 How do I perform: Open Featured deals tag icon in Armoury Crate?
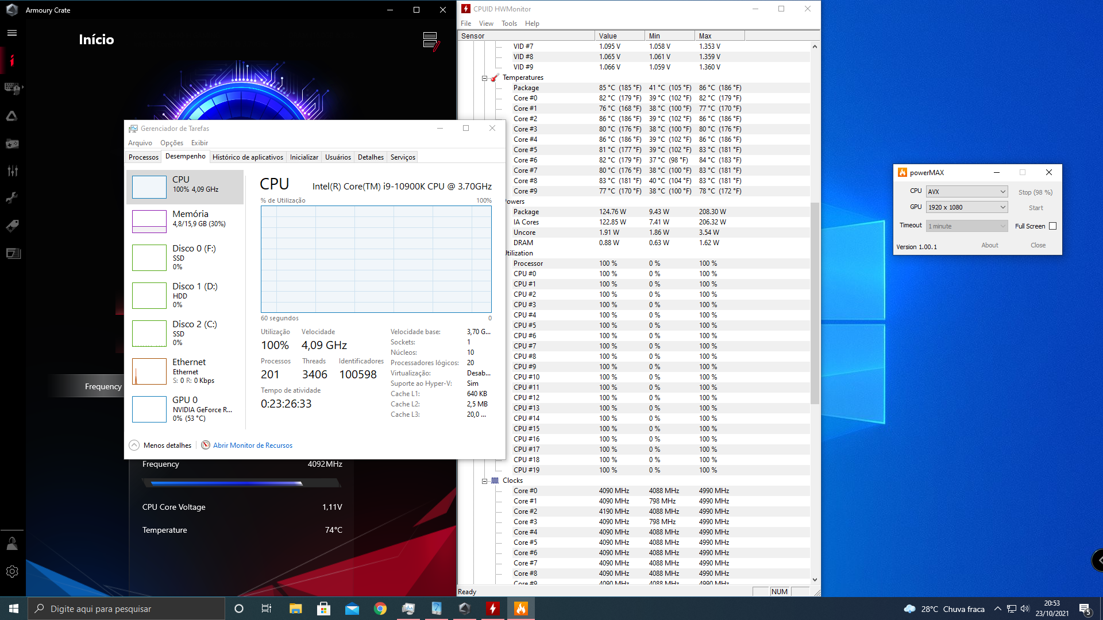click(12, 226)
